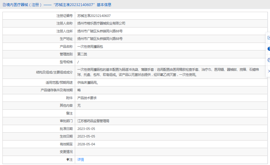Click the 审批部门 label
The image size is (270, 165).
66,121
